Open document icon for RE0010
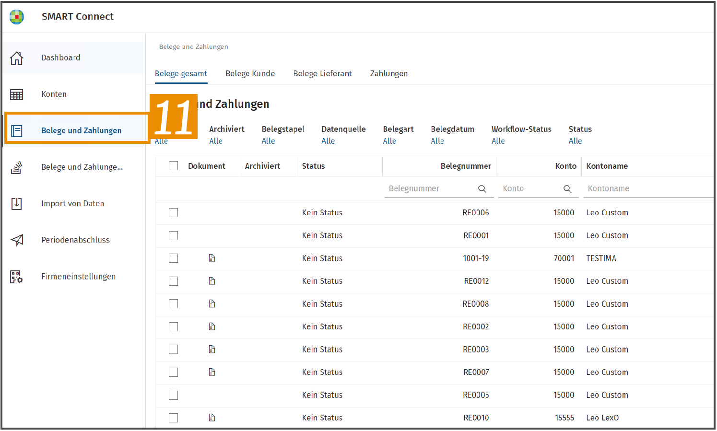 click(x=212, y=418)
